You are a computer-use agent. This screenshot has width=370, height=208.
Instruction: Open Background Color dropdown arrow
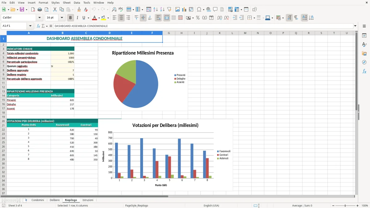[x=108, y=18]
